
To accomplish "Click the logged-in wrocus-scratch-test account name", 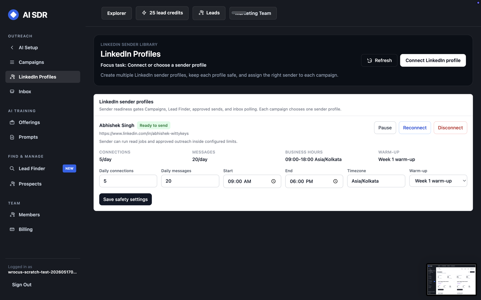I will click(42, 272).
